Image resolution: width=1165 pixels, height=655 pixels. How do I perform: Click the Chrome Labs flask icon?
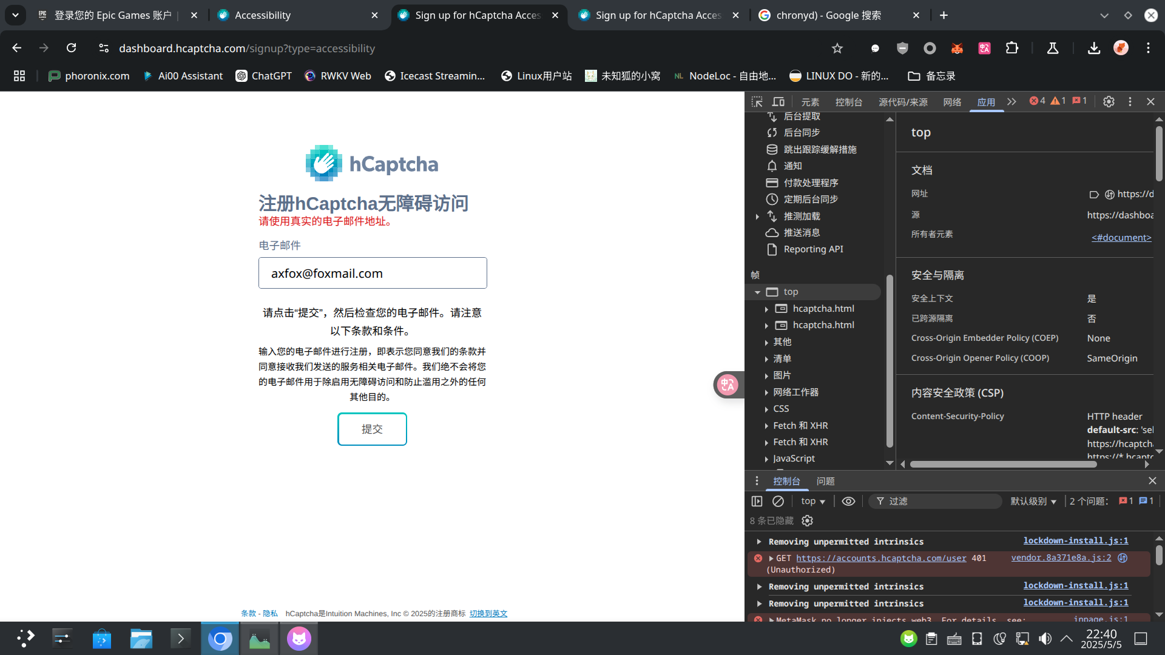(x=1053, y=48)
